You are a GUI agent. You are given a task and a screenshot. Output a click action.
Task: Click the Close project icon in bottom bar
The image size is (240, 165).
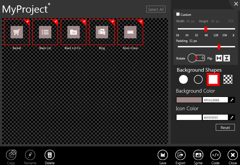[x=233, y=155]
